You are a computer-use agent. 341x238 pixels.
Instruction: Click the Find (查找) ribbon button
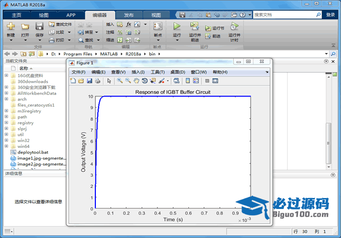pyautogui.click(x=86, y=40)
